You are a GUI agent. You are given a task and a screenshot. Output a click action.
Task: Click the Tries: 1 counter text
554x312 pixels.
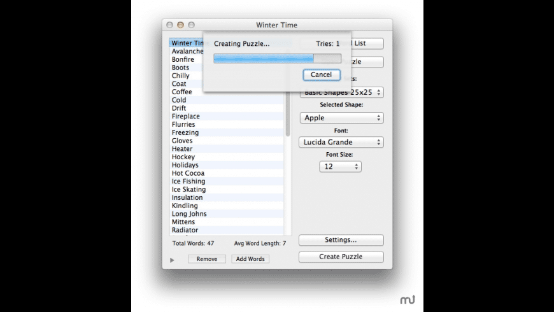pyautogui.click(x=328, y=44)
